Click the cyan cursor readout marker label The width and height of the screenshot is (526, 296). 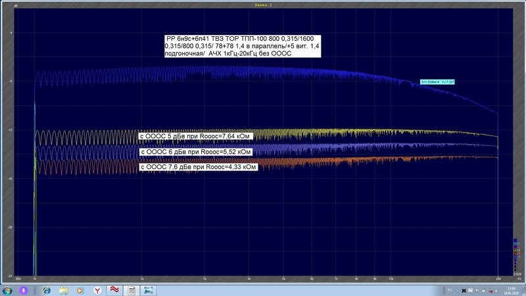point(438,82)
